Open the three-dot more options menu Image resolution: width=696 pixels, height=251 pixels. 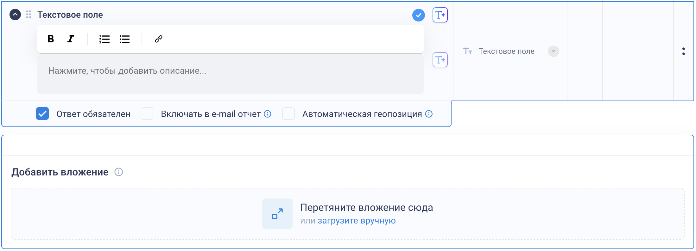point(684,51)
